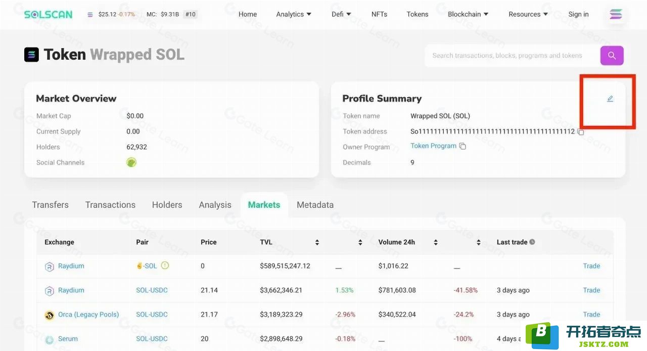Click the Decimals value 9

412,163
